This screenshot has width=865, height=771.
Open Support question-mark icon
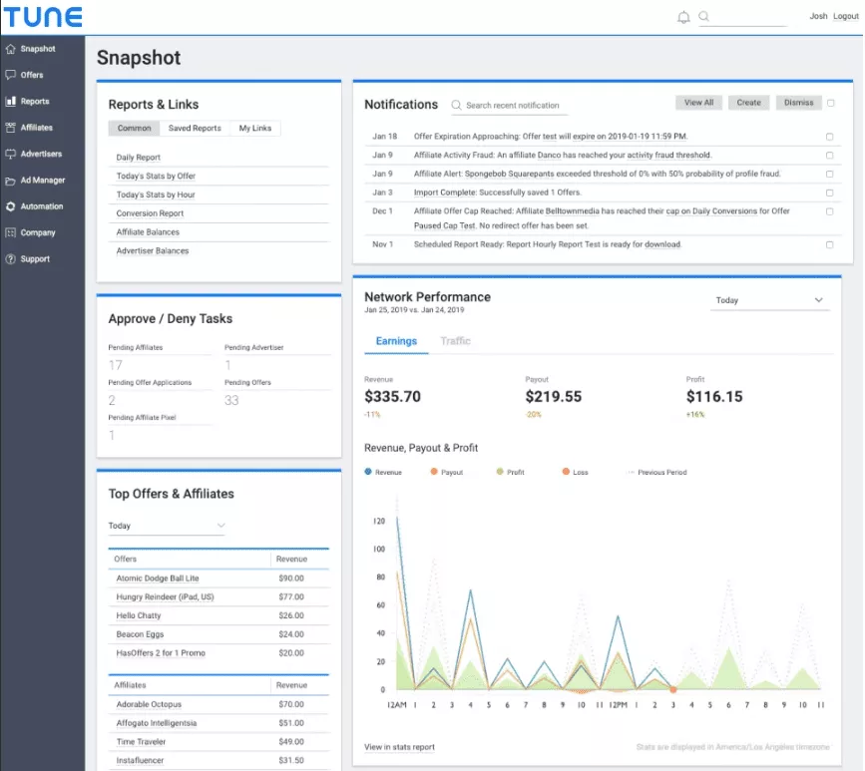(x=11, y=258)
